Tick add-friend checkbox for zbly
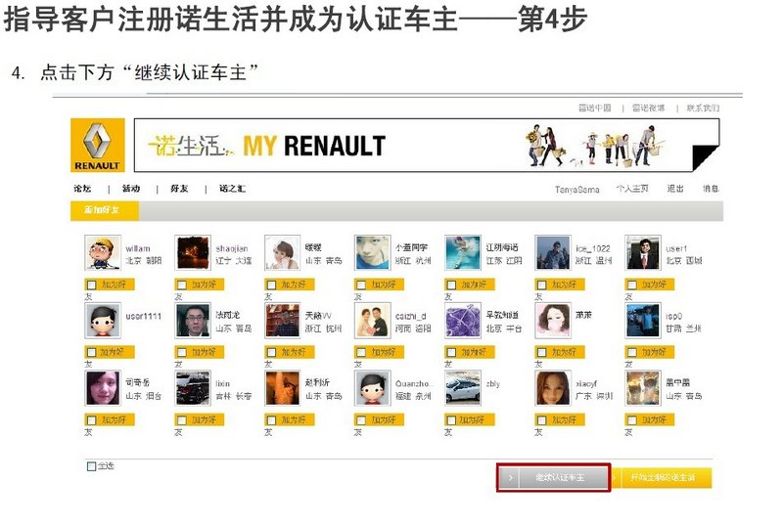 point(451,420)
